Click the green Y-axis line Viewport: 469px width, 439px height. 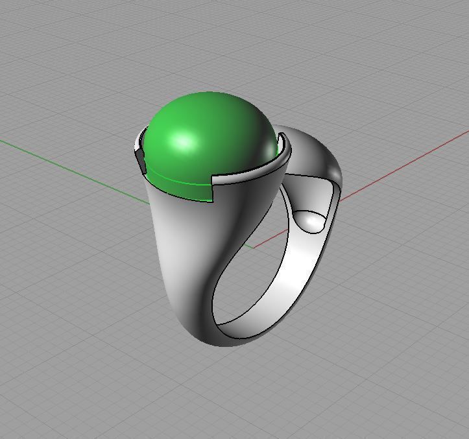pyautogui.click(x=75, y=172)
